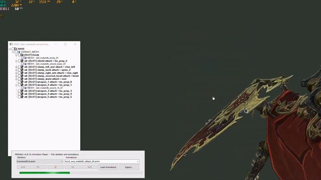Click the slot icon for stump_severed_head
This screenshot has height=180, width=321.
click(x=22, y=75)
